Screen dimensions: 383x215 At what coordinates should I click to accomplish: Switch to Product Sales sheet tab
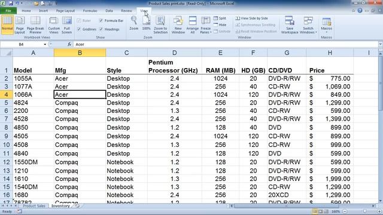click(x=34, y=206)
